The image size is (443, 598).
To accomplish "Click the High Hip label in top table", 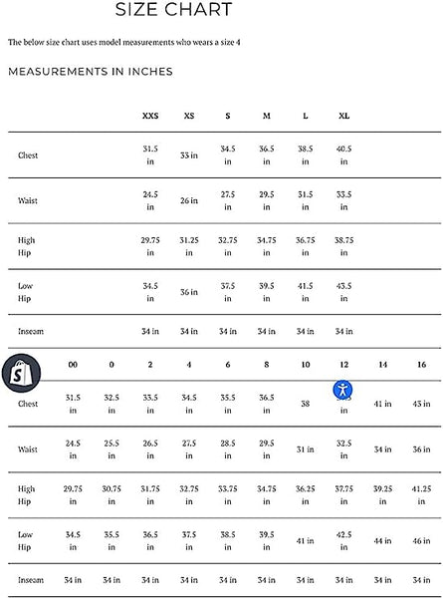I will point(26,246).
